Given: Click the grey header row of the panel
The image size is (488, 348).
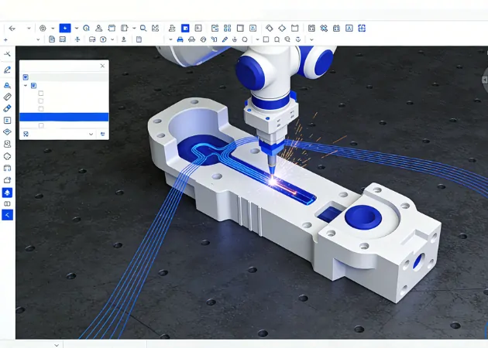Looking at the screenshot, I should (64, 77).
